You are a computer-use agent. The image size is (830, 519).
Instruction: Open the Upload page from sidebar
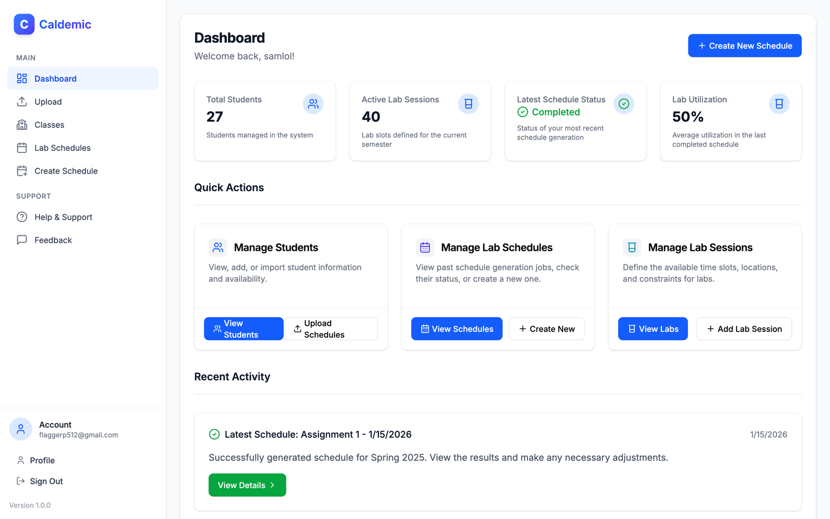pyautogui.click(x=83, y=102)
